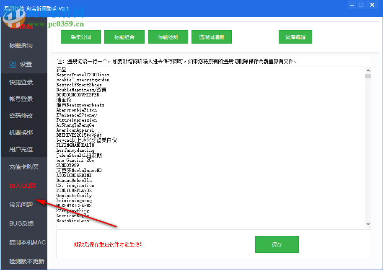The image size is (383, 270).
Task: Click the BepureTravelT2000imes line
Action: 83,75
